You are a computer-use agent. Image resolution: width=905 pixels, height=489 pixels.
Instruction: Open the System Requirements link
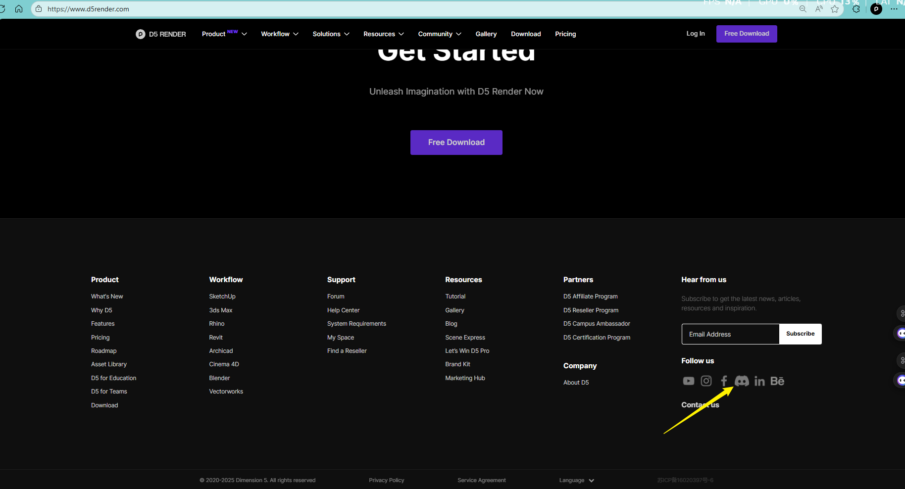tap(356, 324)
